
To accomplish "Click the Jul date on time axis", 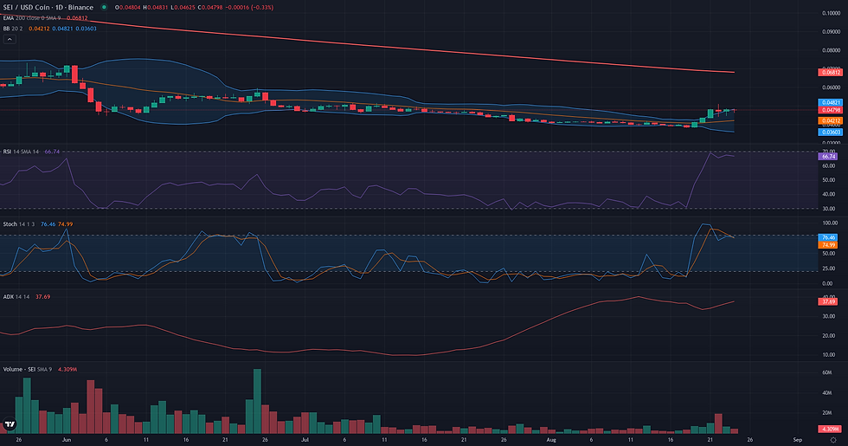I will (305, 440).
